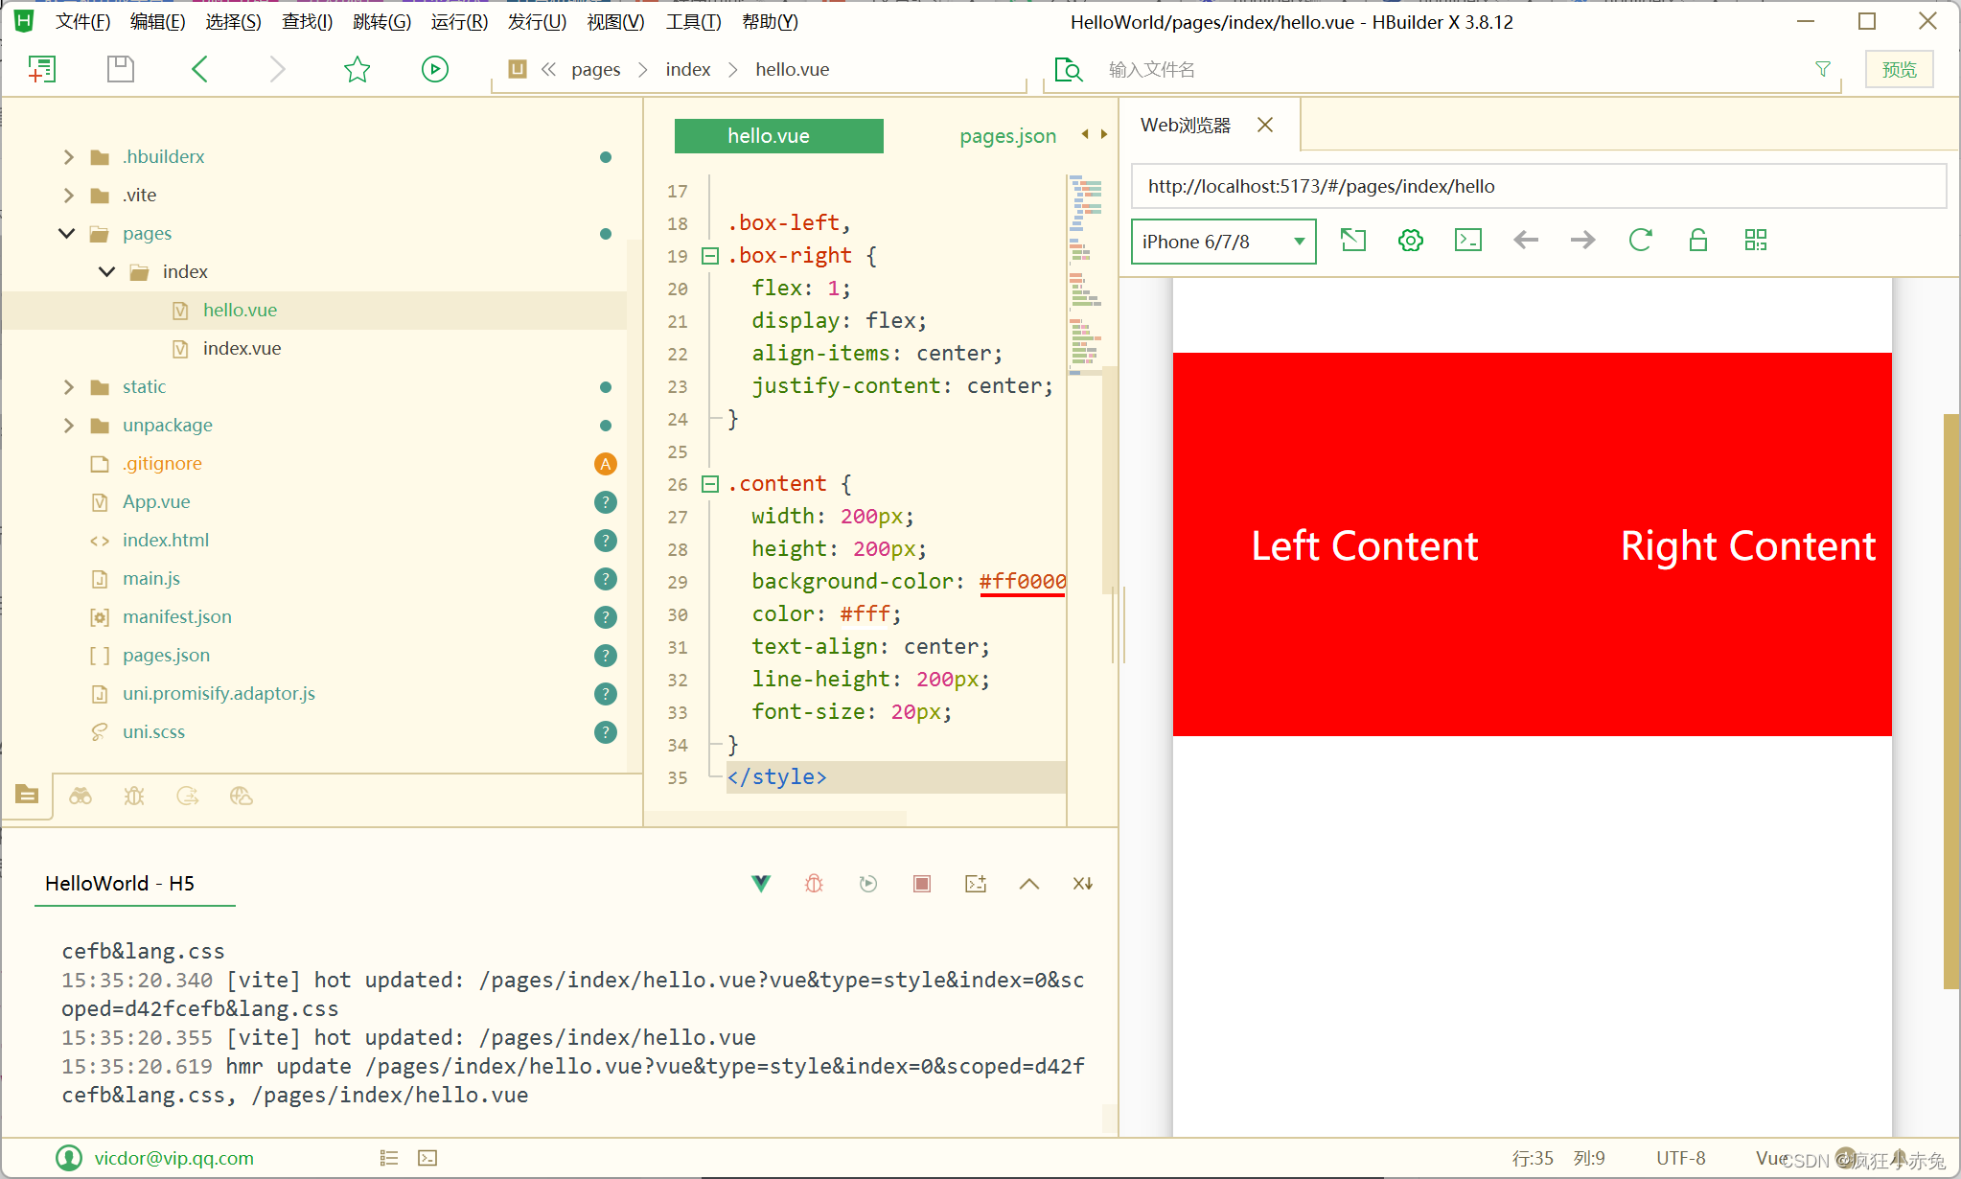Image resolution: width=1961 pixels, height=1179 pixels.
Task: Open the debug bug sidebar icon
Action: (x=134, y=796)
